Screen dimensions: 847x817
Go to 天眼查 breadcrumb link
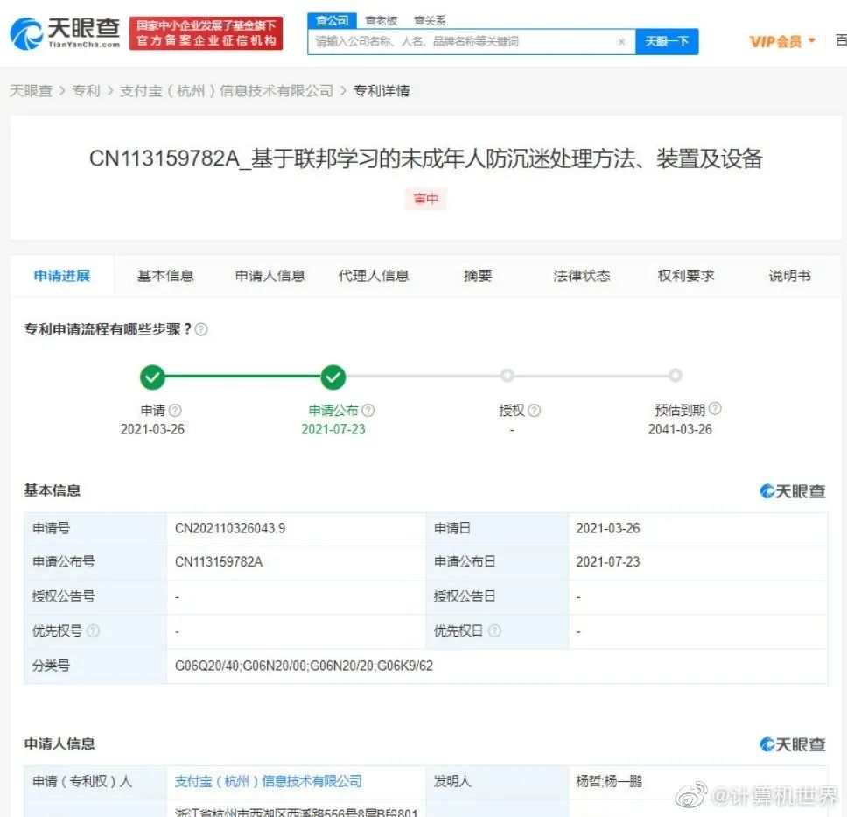coord(31,90)
